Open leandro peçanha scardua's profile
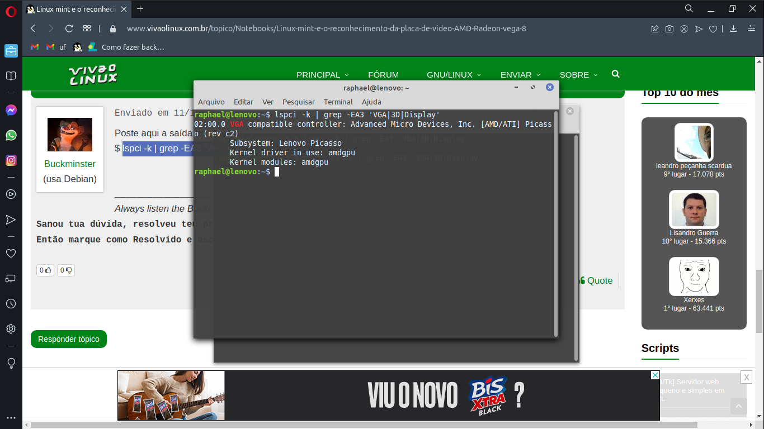This screenshot has width=764, height=429. [694, 166]
